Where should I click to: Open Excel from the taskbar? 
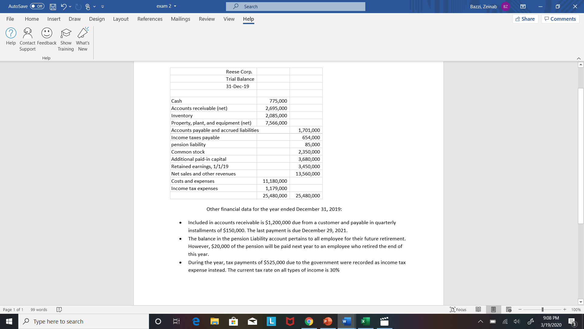point(366,321)
